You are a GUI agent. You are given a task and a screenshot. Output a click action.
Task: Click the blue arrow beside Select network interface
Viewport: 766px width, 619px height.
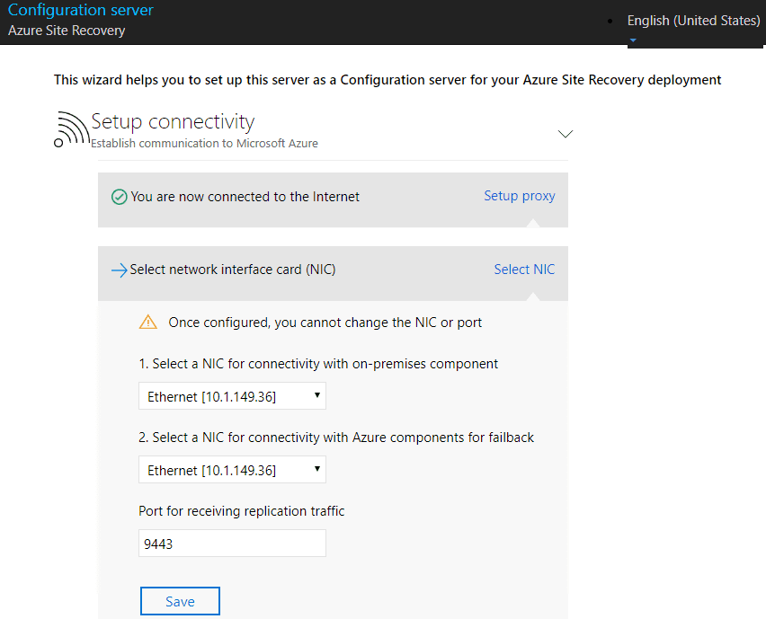119,270
